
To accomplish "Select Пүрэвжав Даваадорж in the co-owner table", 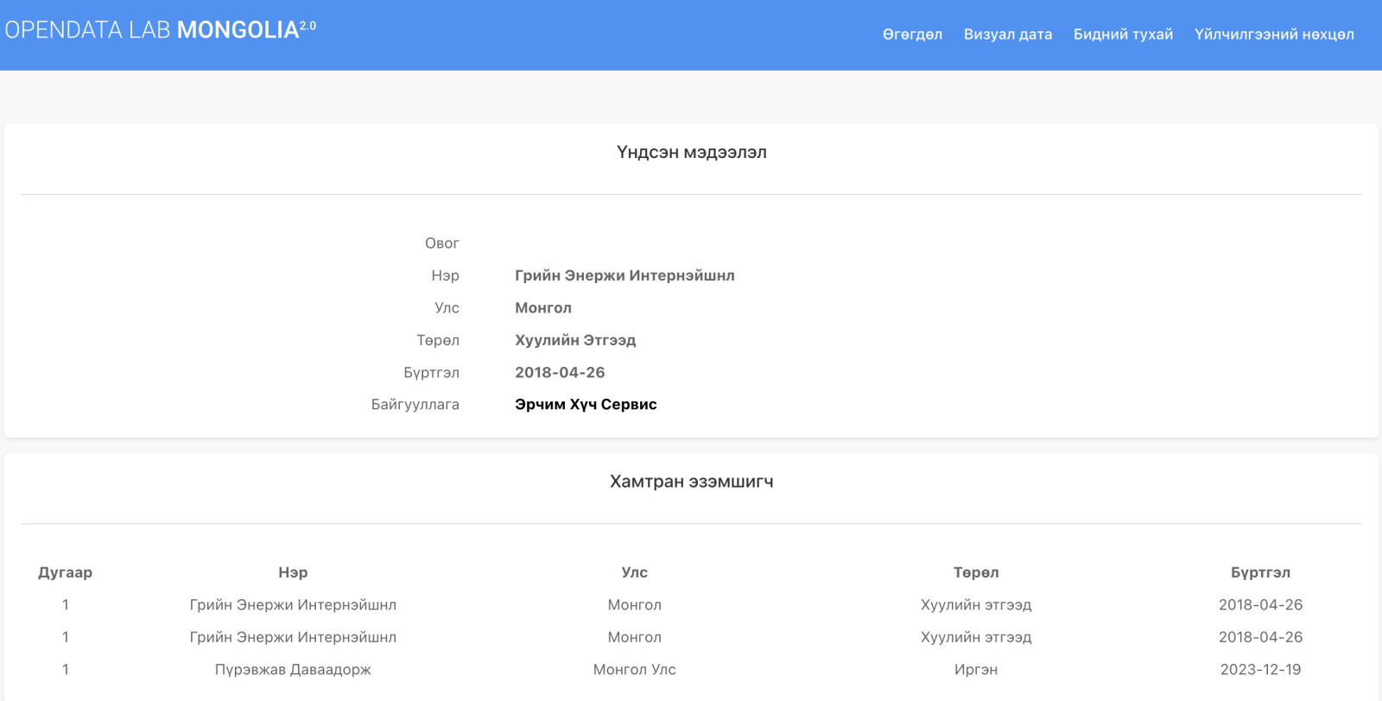I will [293, 670].
